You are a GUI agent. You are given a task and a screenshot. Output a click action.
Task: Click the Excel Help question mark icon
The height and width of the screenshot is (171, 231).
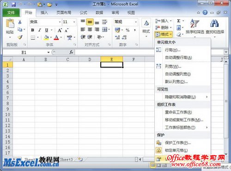(205, 12)
